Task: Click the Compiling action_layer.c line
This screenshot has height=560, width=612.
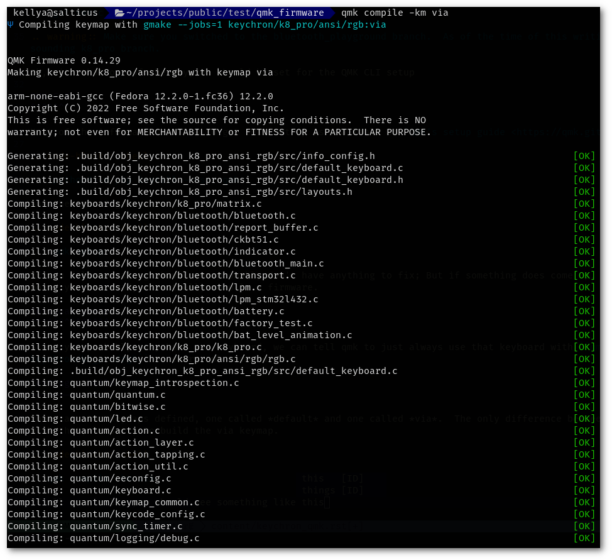Action: [x=101, y=443]
